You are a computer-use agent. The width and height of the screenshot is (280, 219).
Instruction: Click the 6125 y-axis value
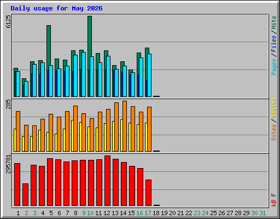point(8,21)
